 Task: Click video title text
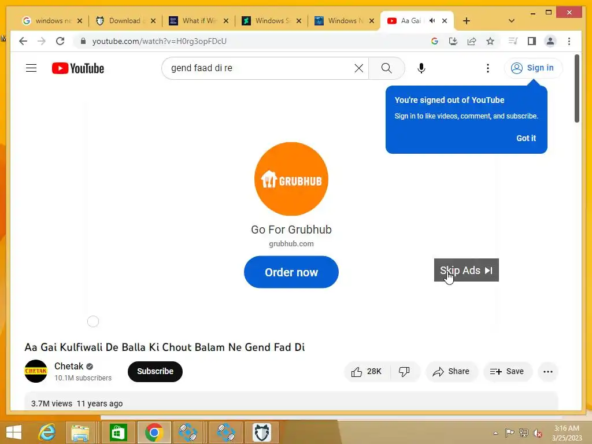click(x=165, y=347)
